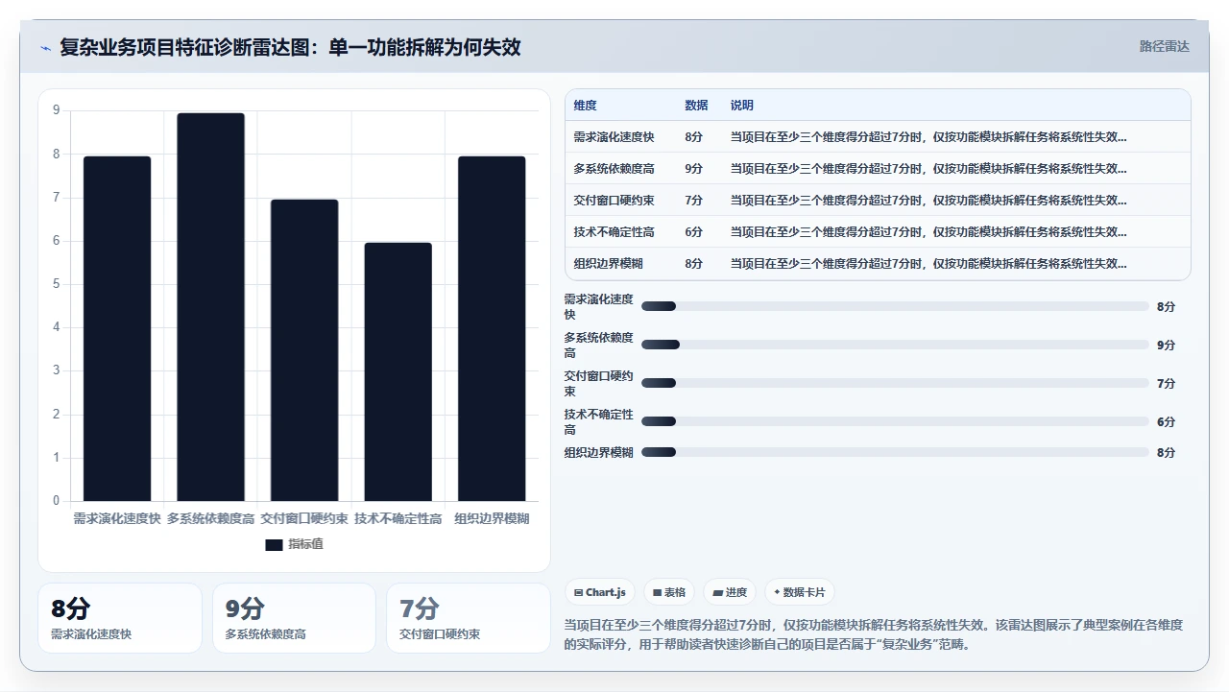Screen dimensions: 1229x692
Task: Open the 9分 多系统依赖度高 data card
Action: pos(294,618)
